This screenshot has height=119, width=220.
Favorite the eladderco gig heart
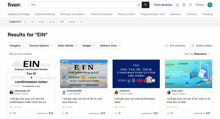click(x=119, y=113)
